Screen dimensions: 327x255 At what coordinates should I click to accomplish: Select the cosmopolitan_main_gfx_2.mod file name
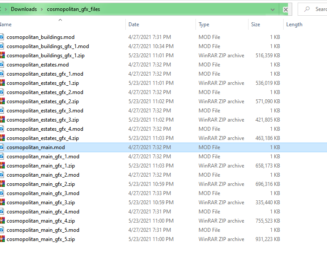[x=43, y=175]
